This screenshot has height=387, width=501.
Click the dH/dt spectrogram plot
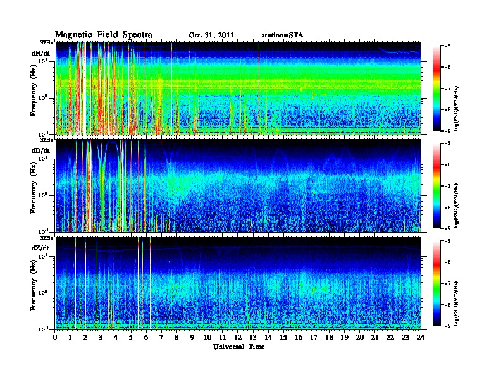tap(238, 88)
